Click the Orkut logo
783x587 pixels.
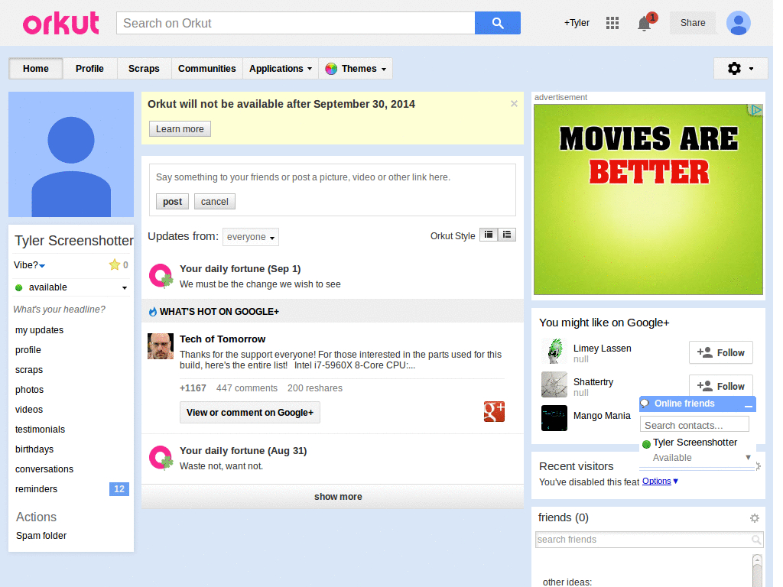coord(61,23)
